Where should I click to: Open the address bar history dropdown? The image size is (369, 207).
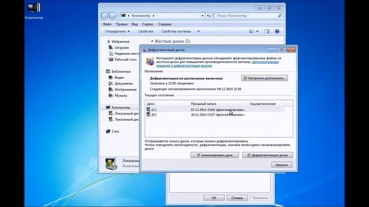click(x=202, y=16)
